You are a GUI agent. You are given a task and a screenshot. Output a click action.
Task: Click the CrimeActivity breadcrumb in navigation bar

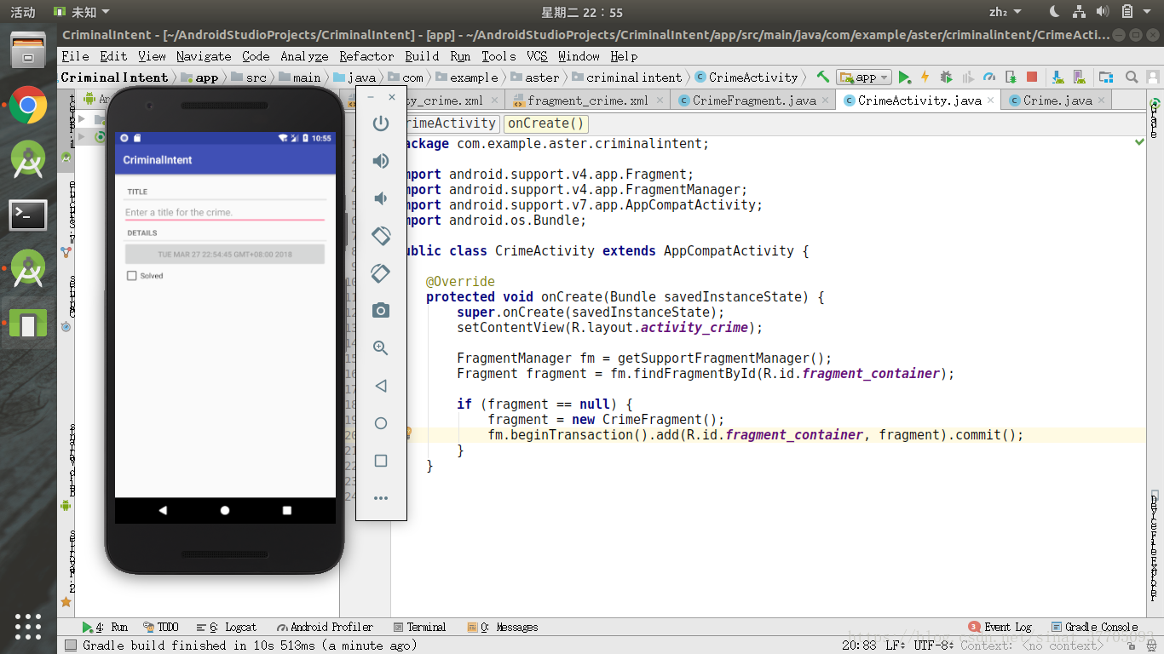tap(746, 77)
